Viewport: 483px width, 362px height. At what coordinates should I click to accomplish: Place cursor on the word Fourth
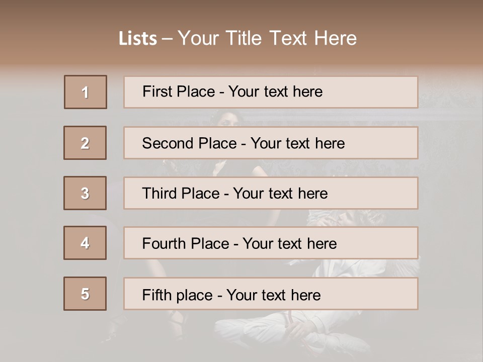coord(164,244)
